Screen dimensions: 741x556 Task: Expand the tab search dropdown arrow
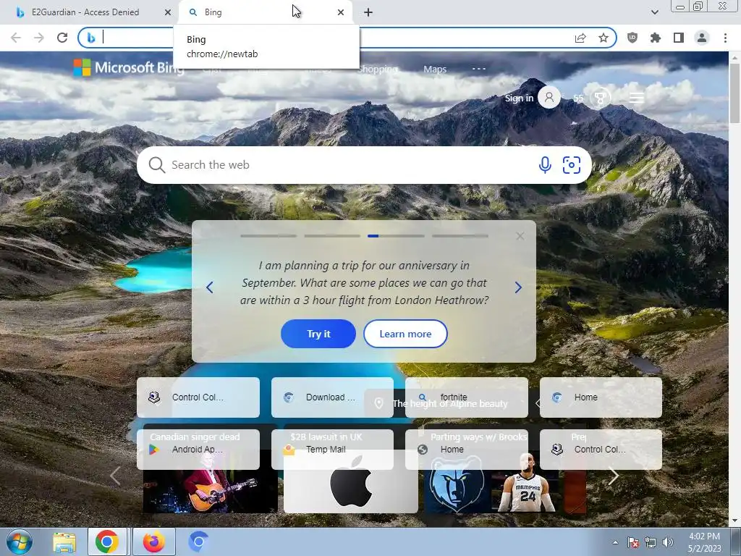coord(654,12)
